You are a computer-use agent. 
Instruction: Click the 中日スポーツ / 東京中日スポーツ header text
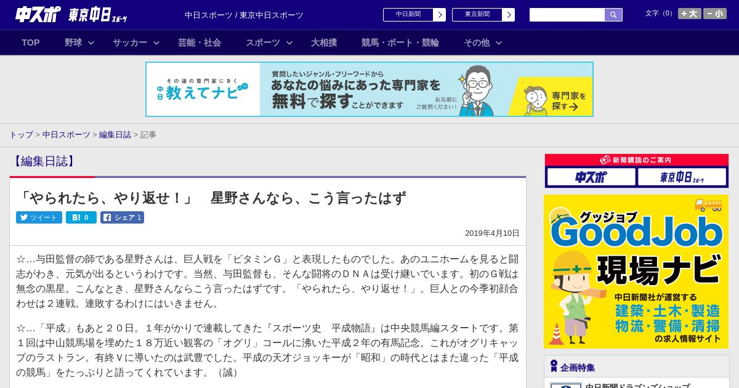[244, 15]
